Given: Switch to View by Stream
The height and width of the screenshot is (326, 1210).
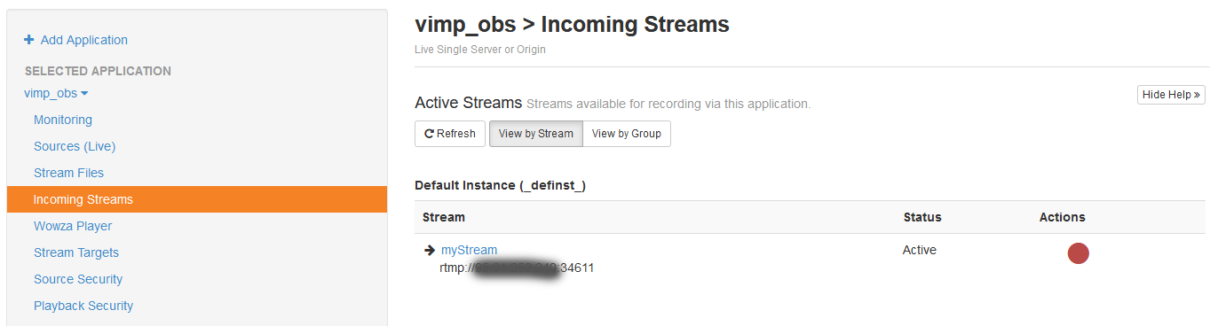Looking at the screenshot, I should pos(535,134).
